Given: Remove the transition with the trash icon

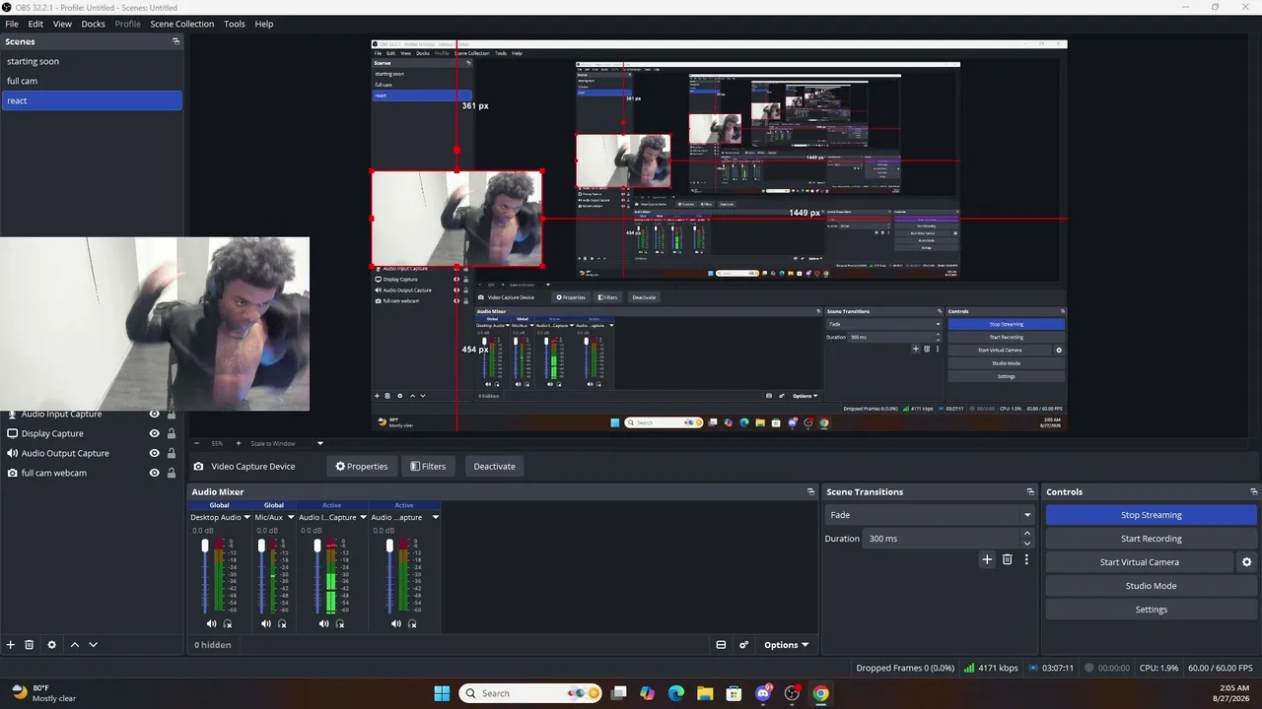Looking at the screenshot, I should point(1007,559).
